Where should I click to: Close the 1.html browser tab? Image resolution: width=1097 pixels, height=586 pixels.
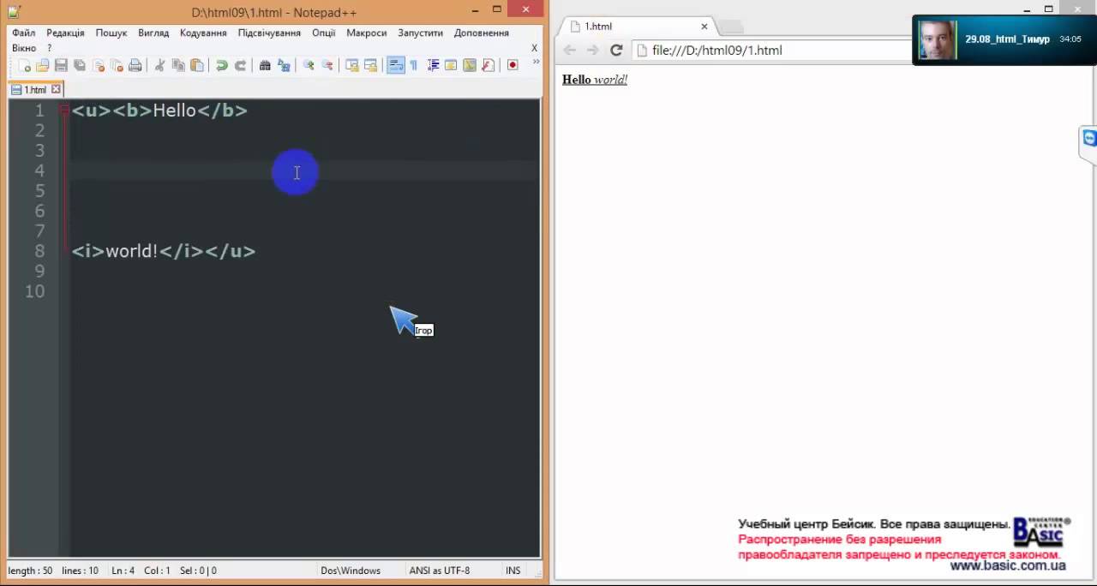tap(704, 27)
